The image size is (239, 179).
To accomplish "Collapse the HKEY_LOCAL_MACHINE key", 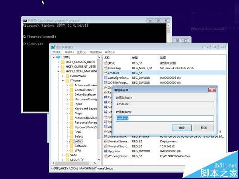I will 58,71.
